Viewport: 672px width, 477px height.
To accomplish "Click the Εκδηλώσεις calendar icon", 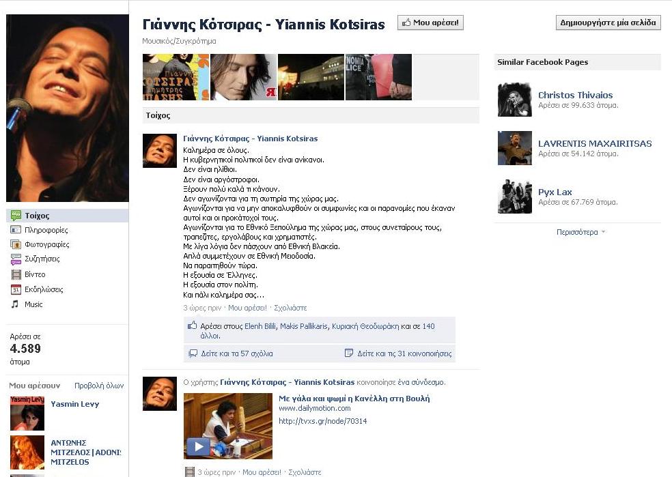I will (15, 289).
